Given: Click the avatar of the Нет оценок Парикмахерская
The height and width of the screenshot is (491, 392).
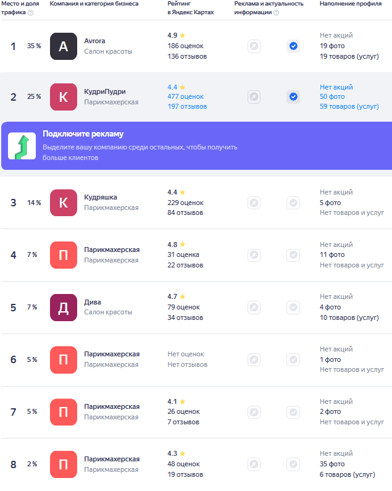Looking at the screenshot, I should pos(64,360).
